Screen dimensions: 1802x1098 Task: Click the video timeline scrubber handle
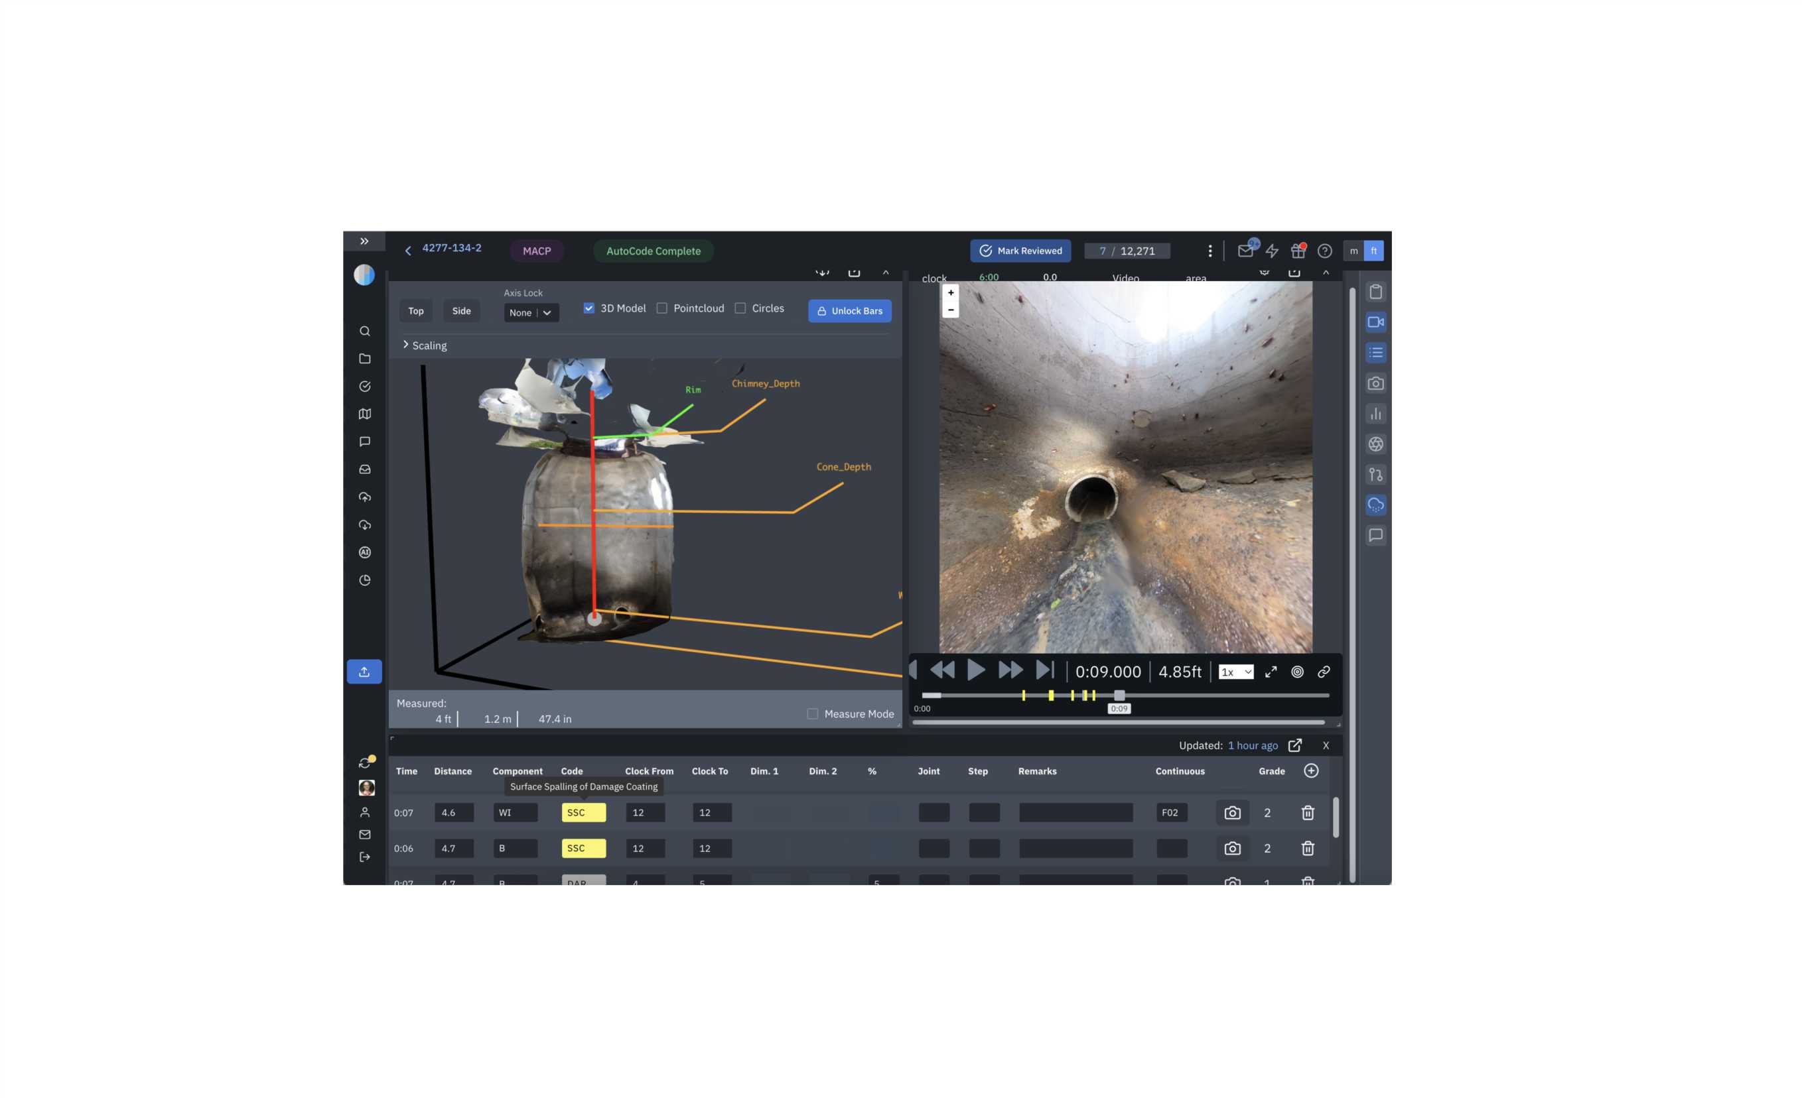(1119, 696)
